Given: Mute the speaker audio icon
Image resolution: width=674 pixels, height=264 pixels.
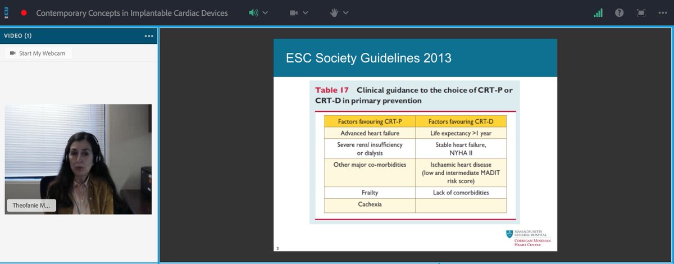Looking at the screenshot, I should 254,12.
